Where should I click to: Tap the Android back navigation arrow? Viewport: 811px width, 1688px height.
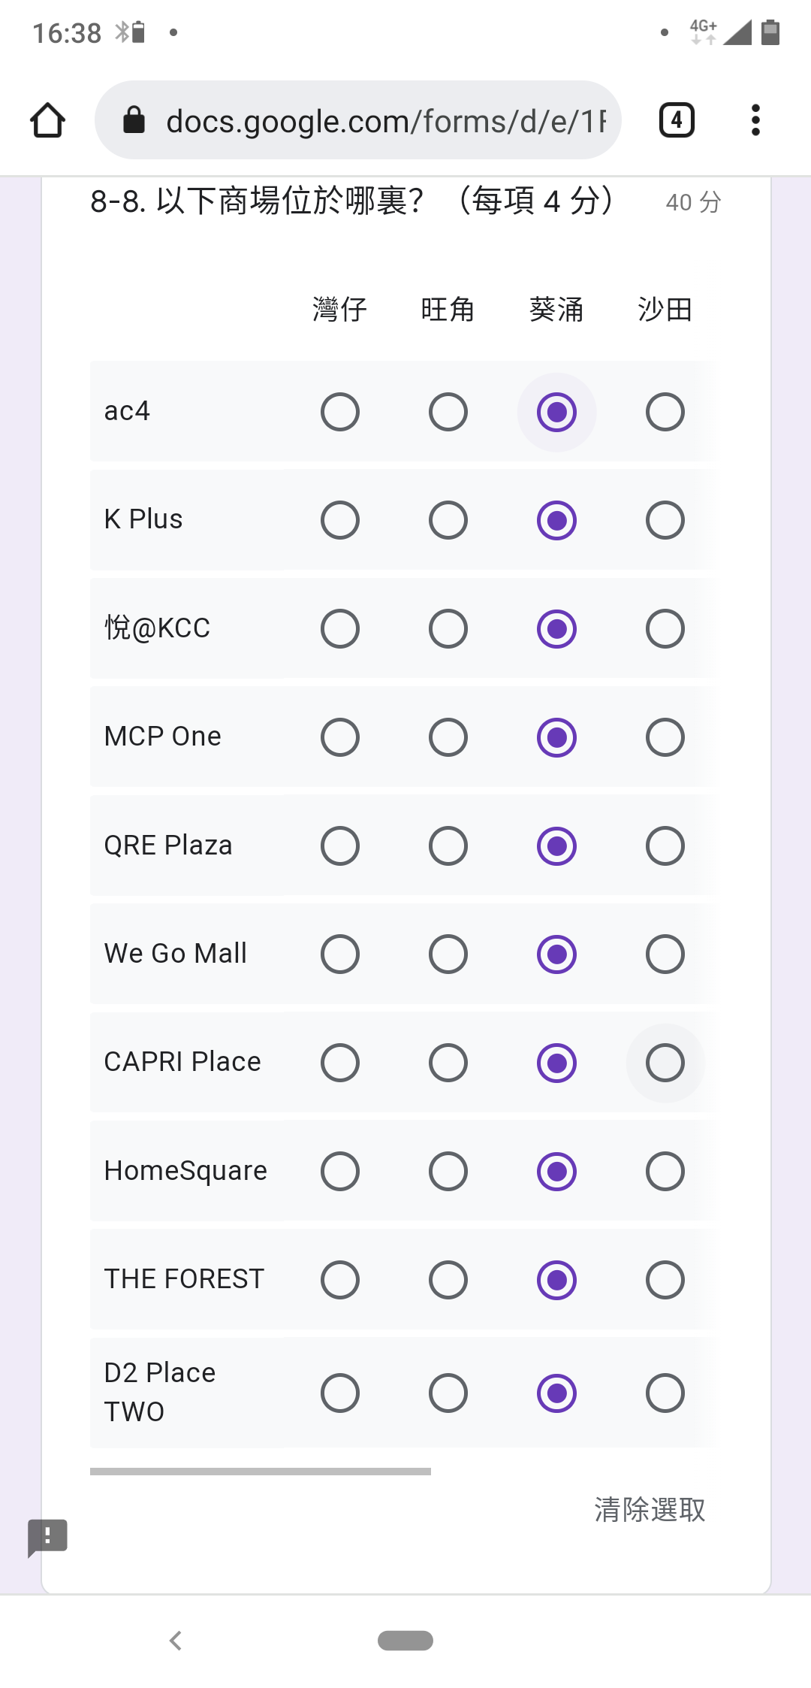(176, 1641)
